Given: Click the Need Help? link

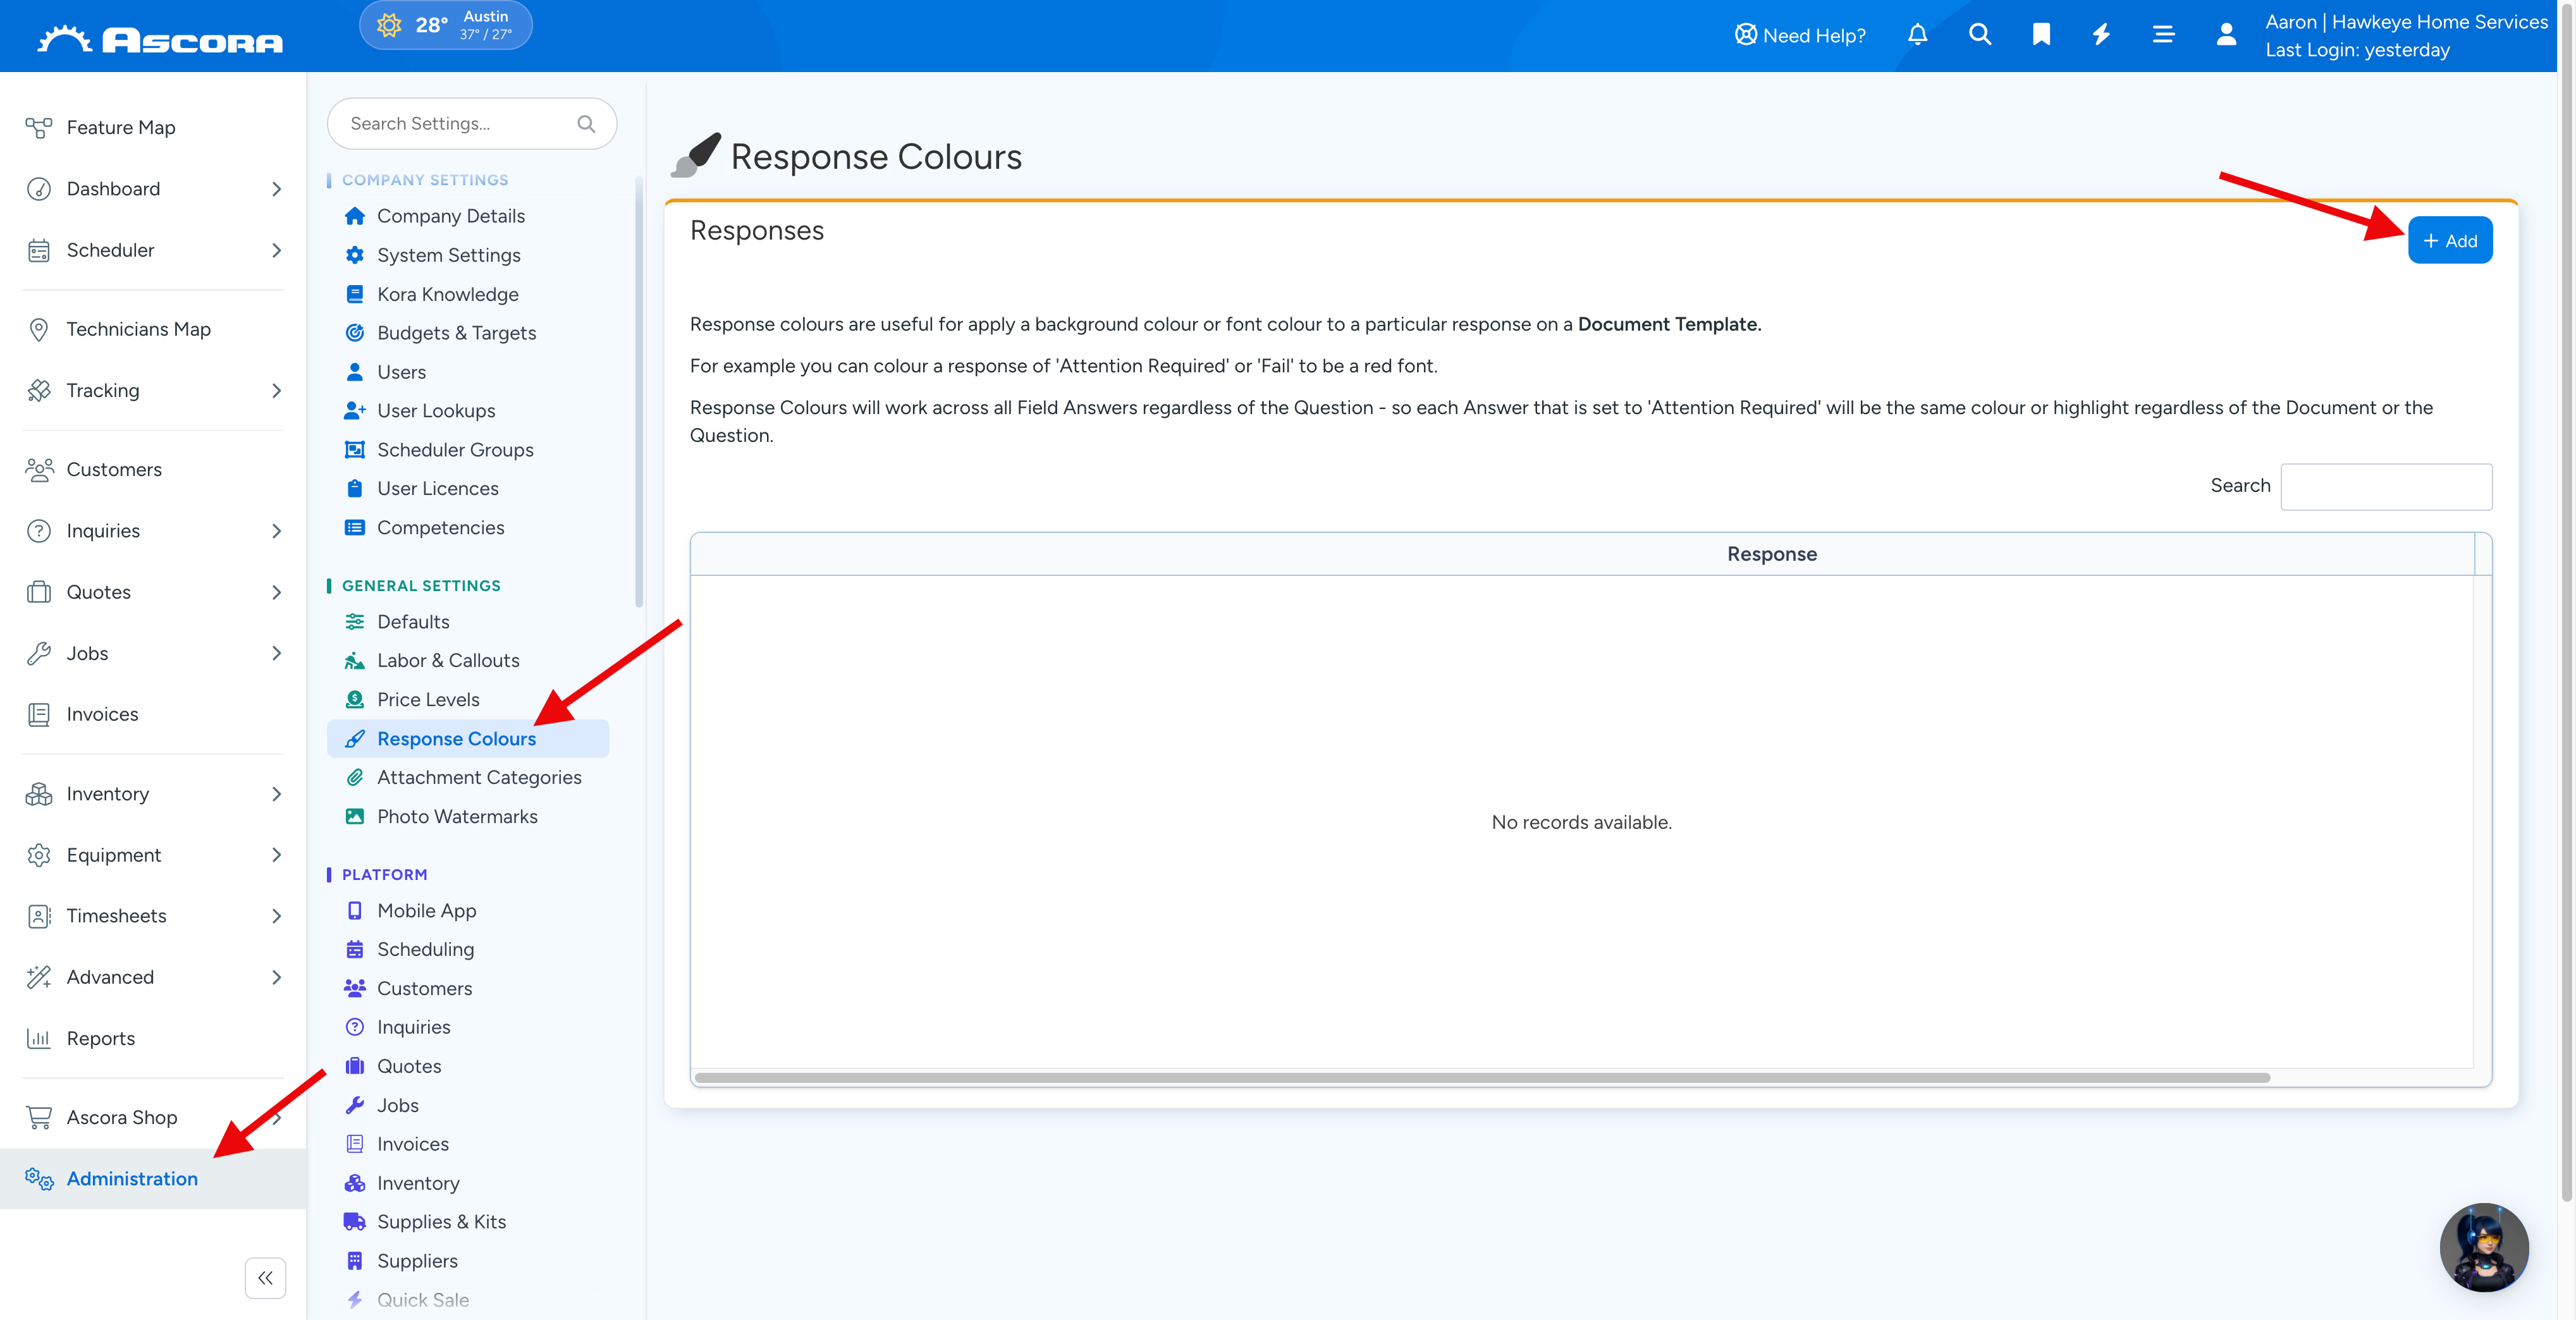Looking at the screenshot, I should pyautogui.click(x=1799, y=35).
